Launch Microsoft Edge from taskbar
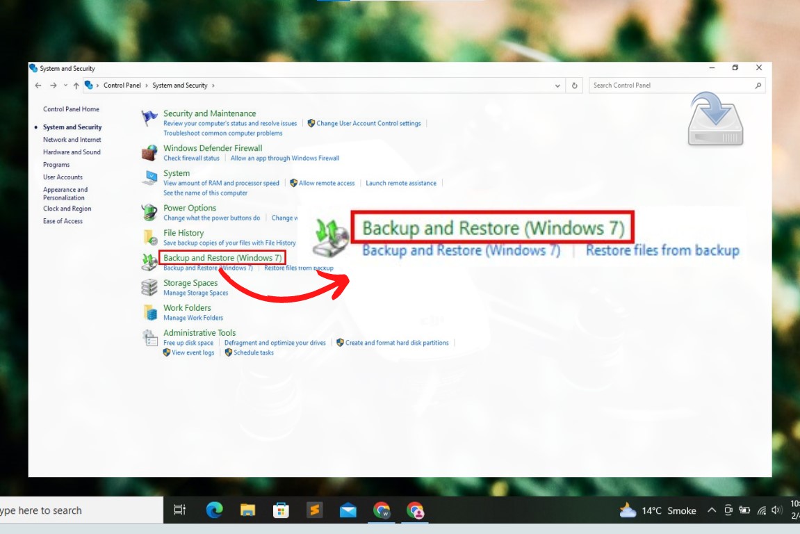 (214, 510)
